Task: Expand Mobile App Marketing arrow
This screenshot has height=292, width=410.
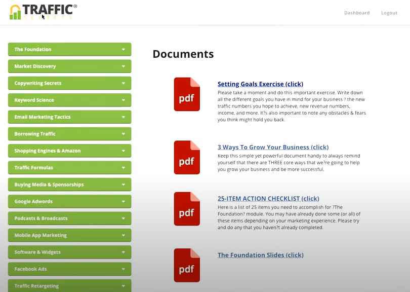Action: click(x=124, y=235)
